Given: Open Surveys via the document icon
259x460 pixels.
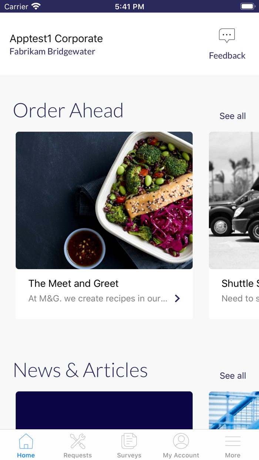Looking at the screenshot, I should point(129,440).
